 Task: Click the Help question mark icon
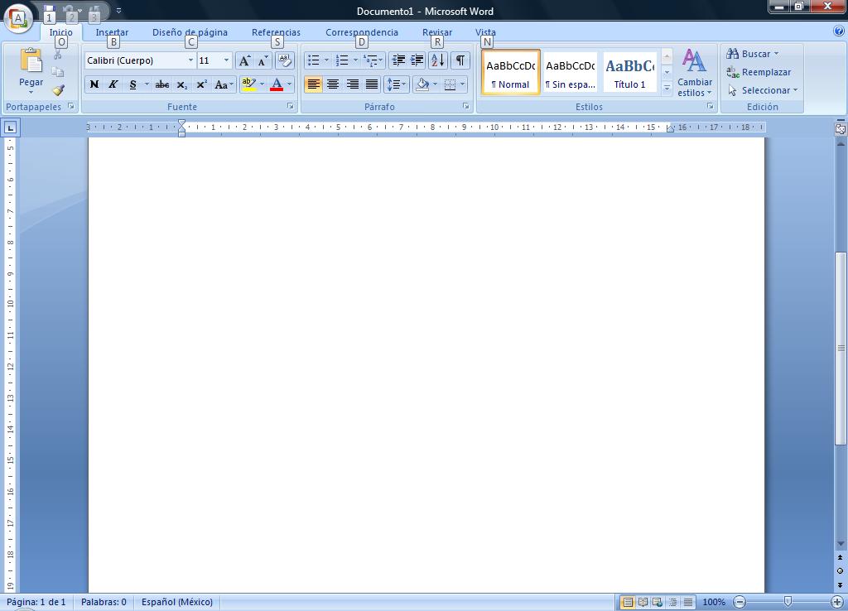tap(839, 31)
